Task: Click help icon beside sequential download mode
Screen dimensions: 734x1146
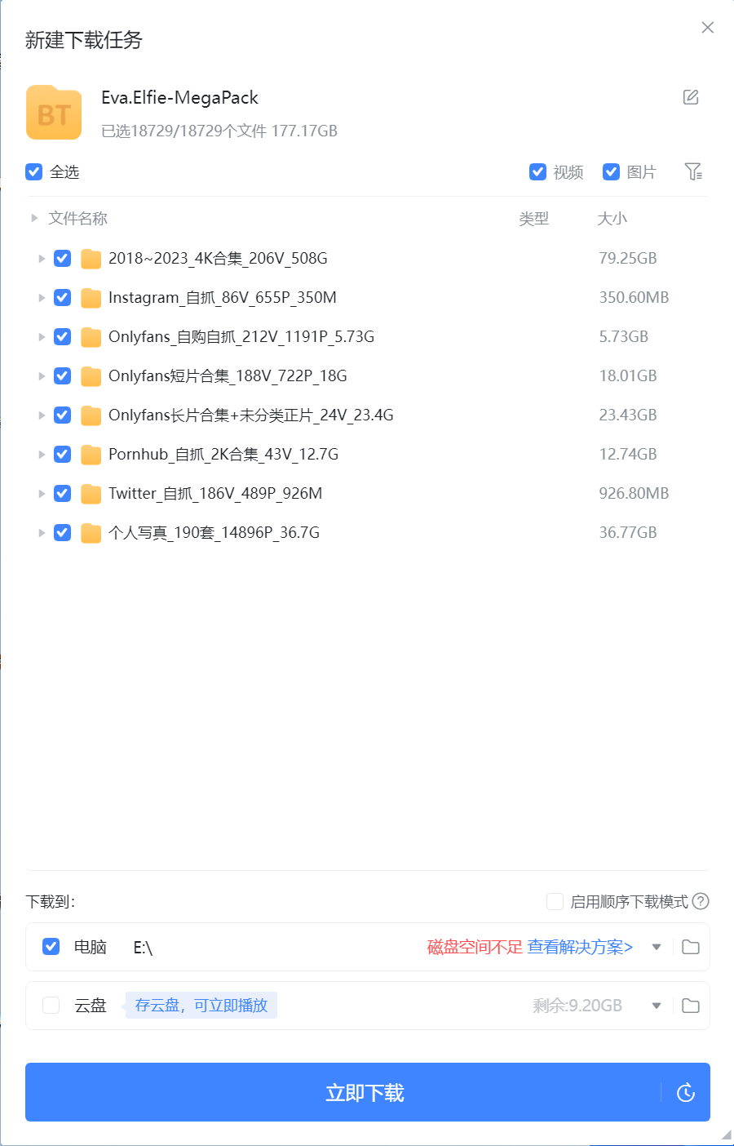Action: (x=701, y=901)
